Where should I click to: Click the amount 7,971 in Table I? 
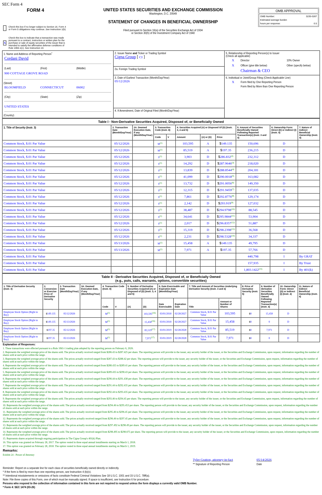click(188, 250)
